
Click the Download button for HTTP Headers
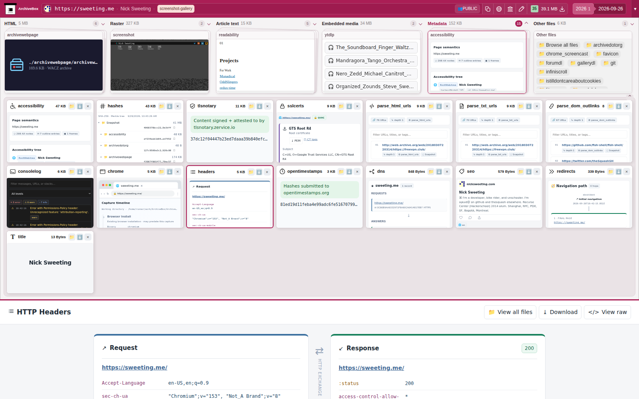pos(560,312)
